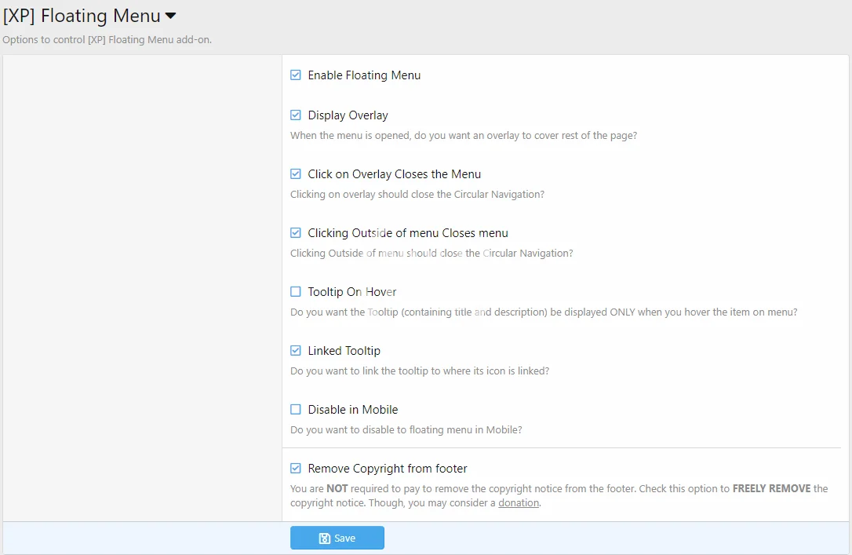Toggle the Display Overlay checkbox
The image size is (852, 555).
296,115
